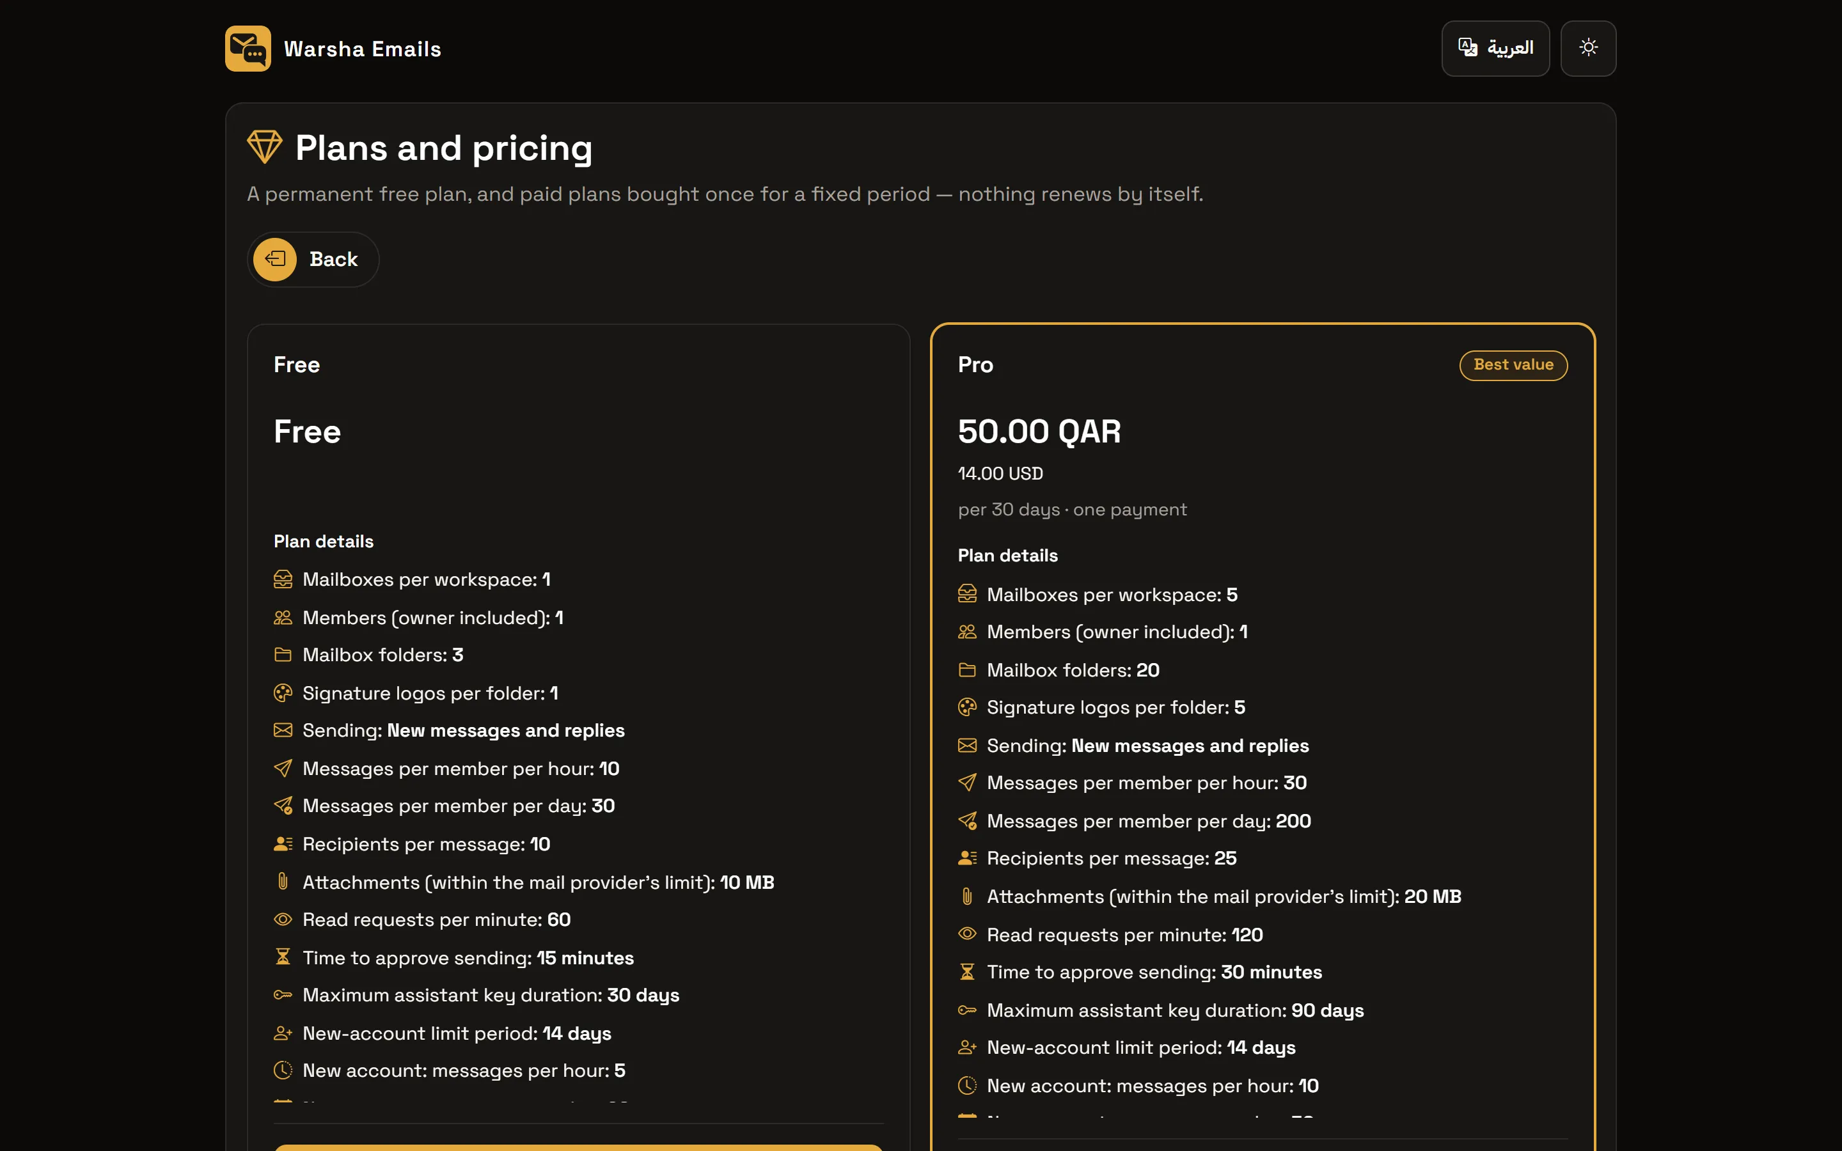Click the palette icon beside Signature logos per folder: 5
The height and width of the screenshot is (1151, 1842).
point(966,707)
